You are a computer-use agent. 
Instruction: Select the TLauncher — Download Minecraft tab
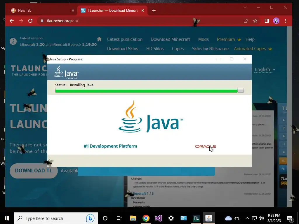pyautogui.click(x=112, y=10)
